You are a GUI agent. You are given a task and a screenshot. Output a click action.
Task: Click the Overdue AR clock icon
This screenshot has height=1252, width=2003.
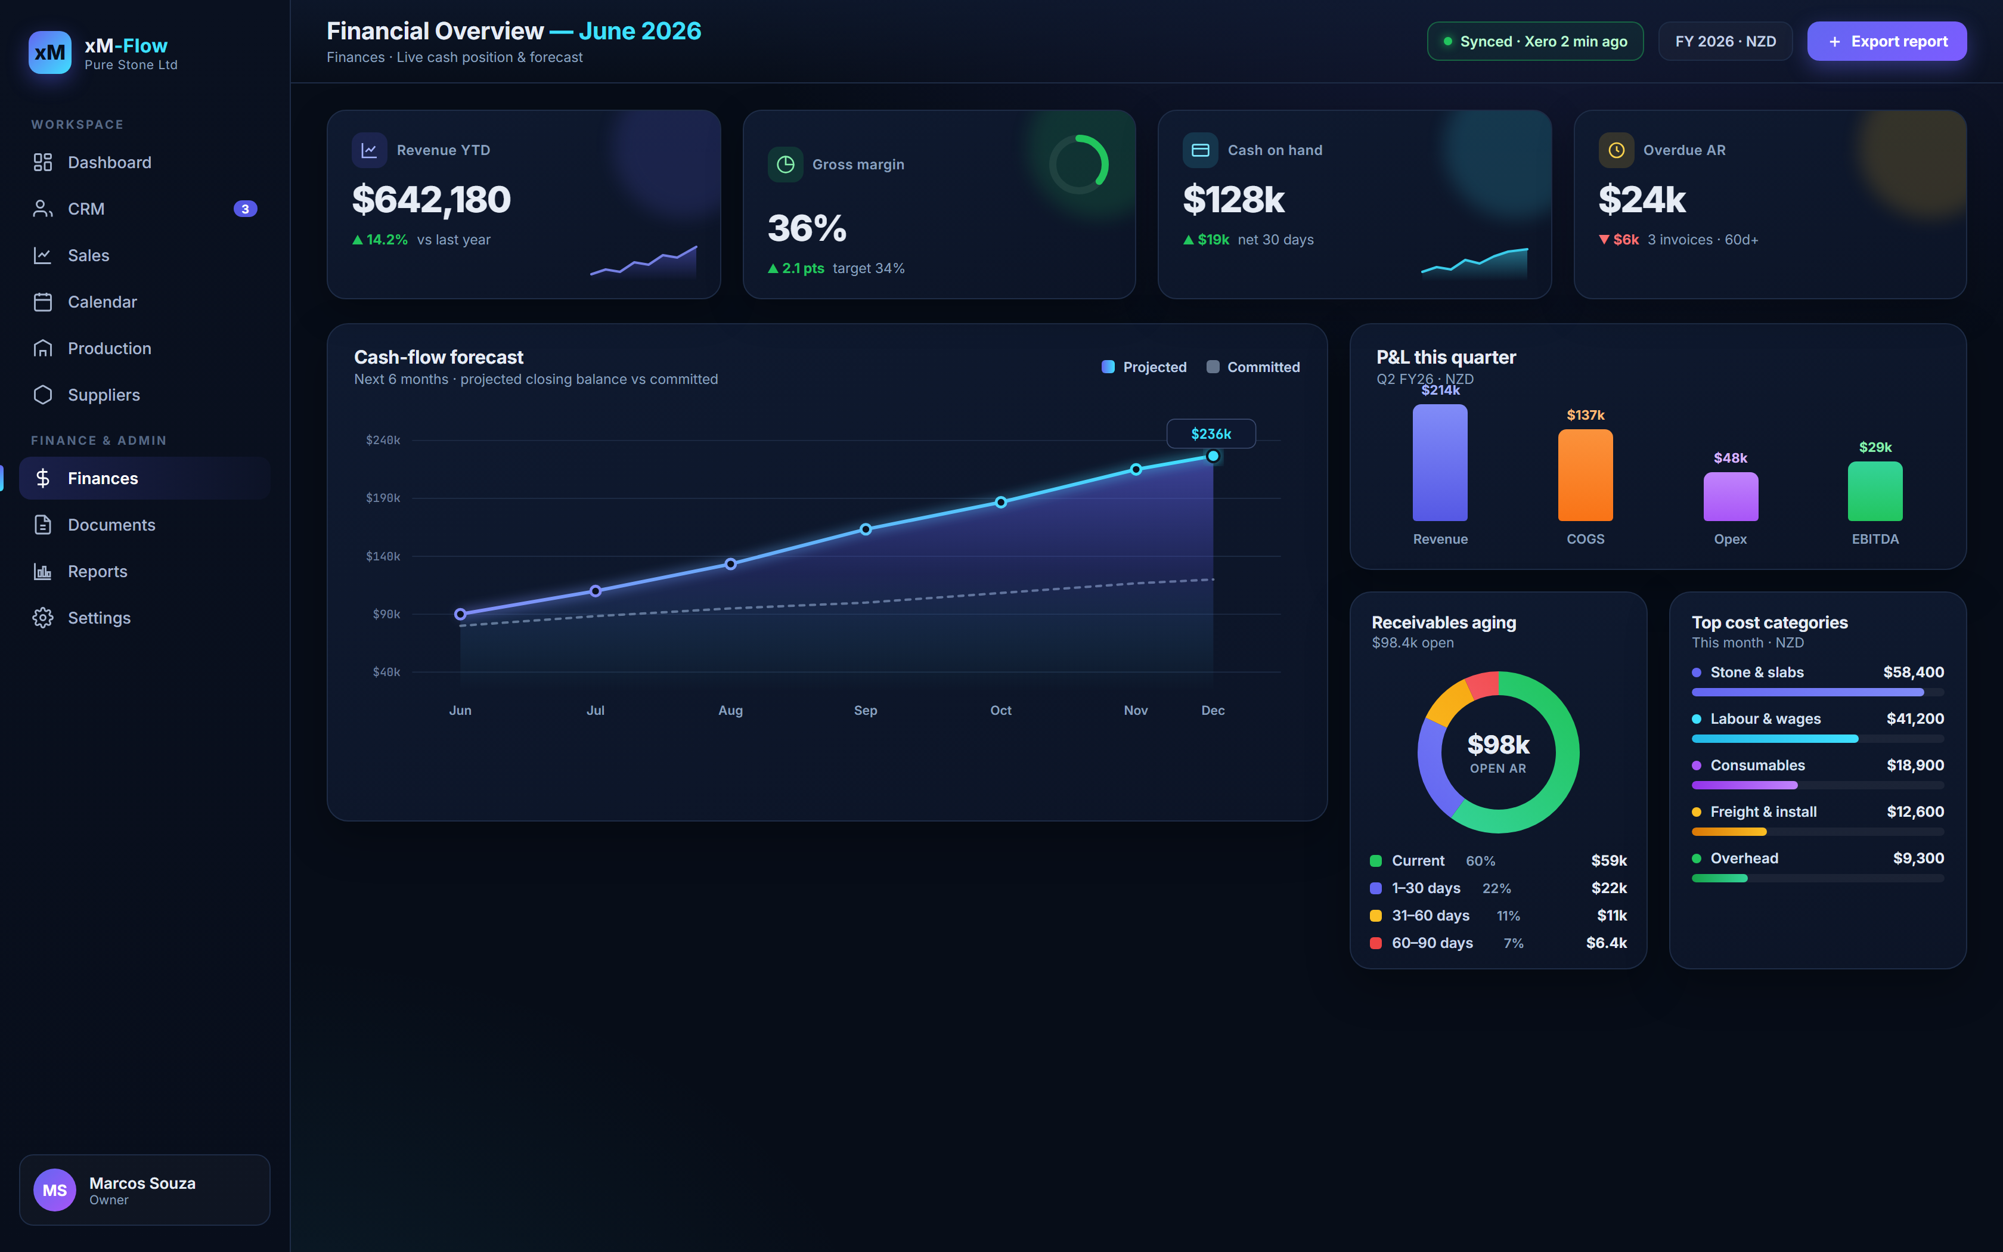pos(1616,150)
